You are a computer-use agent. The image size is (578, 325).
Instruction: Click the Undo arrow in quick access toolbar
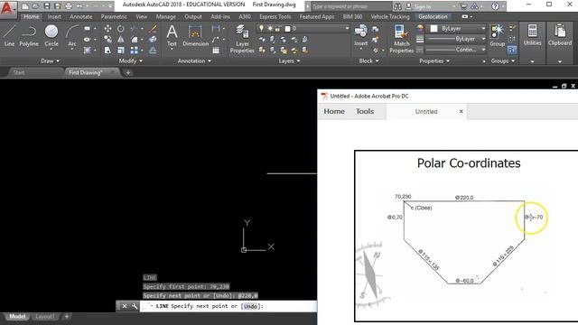[x=79, y=6]
